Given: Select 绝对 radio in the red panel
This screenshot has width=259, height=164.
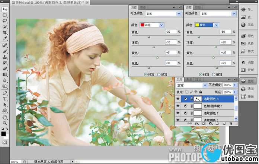Looking at the screenshot, I should pyautogui.click(x=159, y=74).
